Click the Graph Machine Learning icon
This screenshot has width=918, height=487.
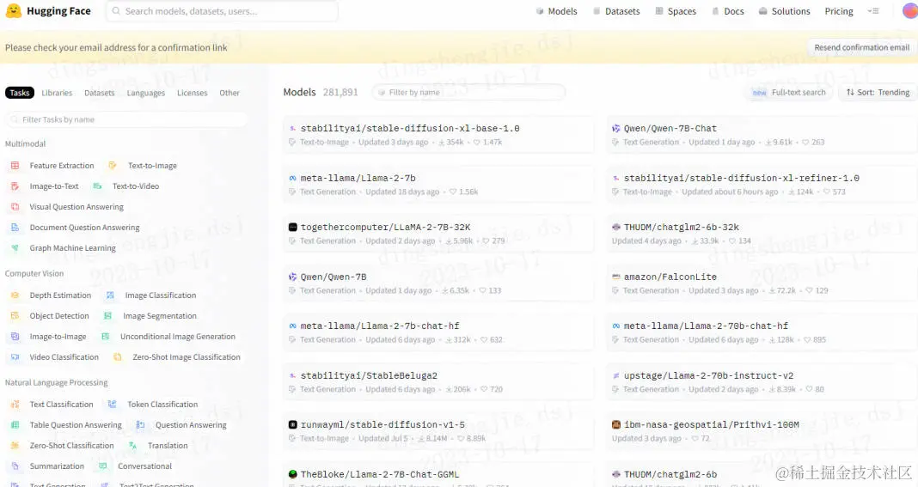15,248
